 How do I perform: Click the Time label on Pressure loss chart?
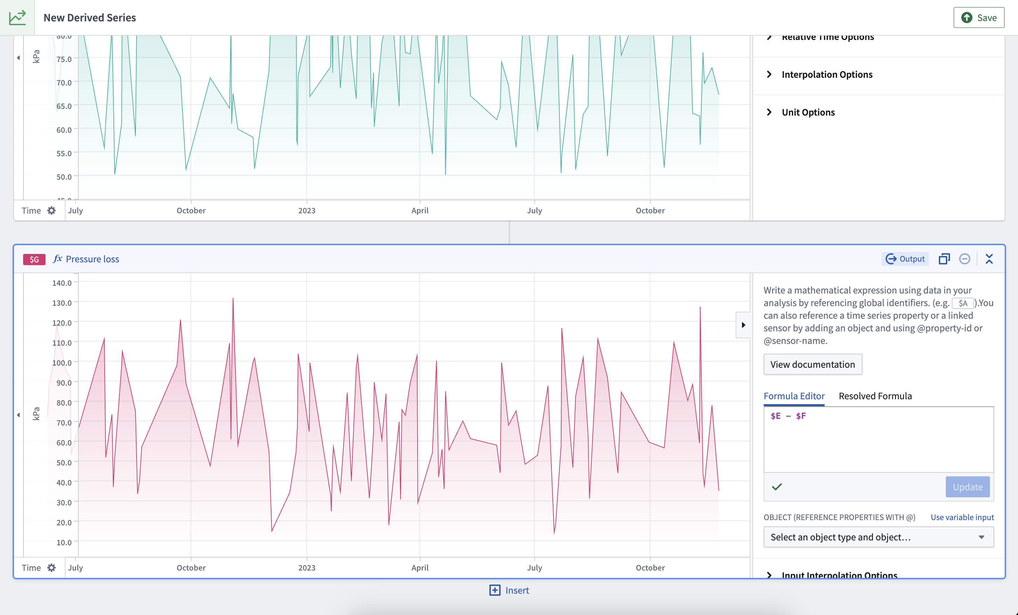pyautogui.click(x=32, y=567)
